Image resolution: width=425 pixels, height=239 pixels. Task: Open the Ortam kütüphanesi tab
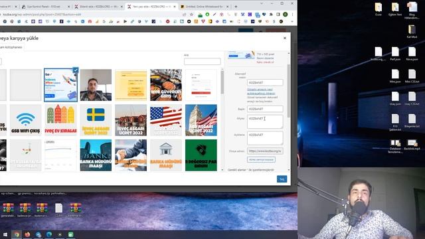click(11, 47)
